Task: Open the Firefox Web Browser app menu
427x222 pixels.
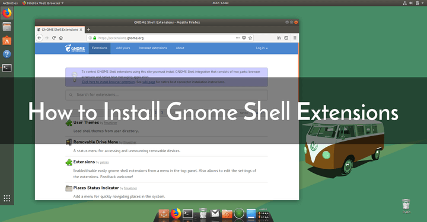Action: 43,3
